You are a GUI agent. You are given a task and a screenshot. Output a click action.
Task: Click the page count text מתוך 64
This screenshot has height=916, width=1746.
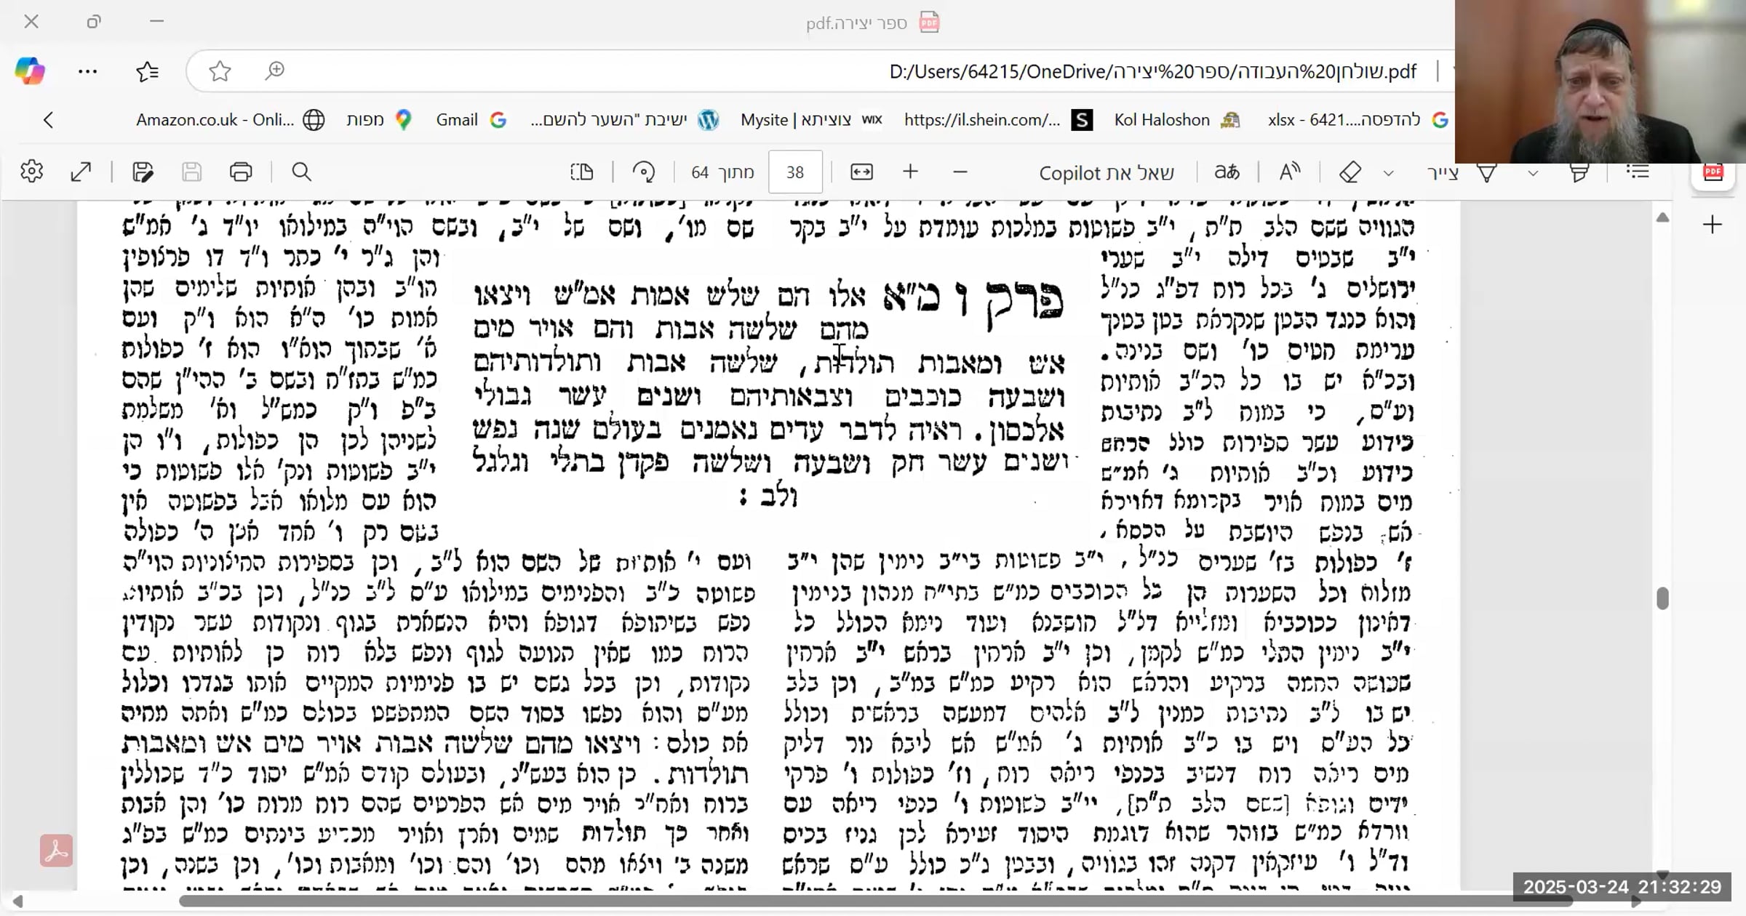point(722,172)
